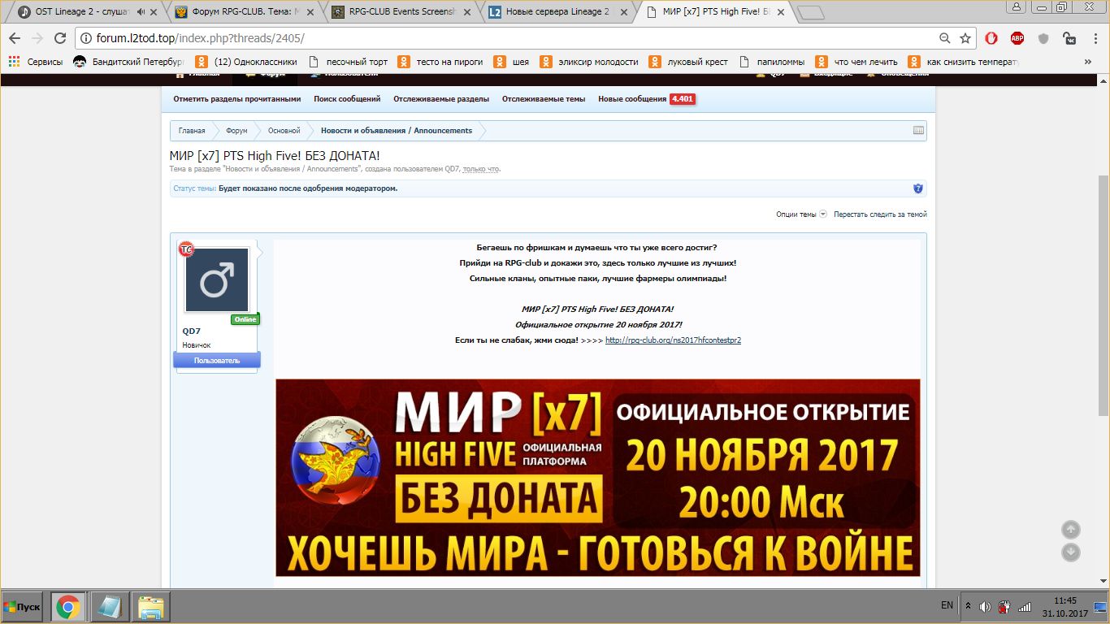Open Отслеживаемые разделы
Screen dimensions: 1110x624
click(x=441, y=99)
